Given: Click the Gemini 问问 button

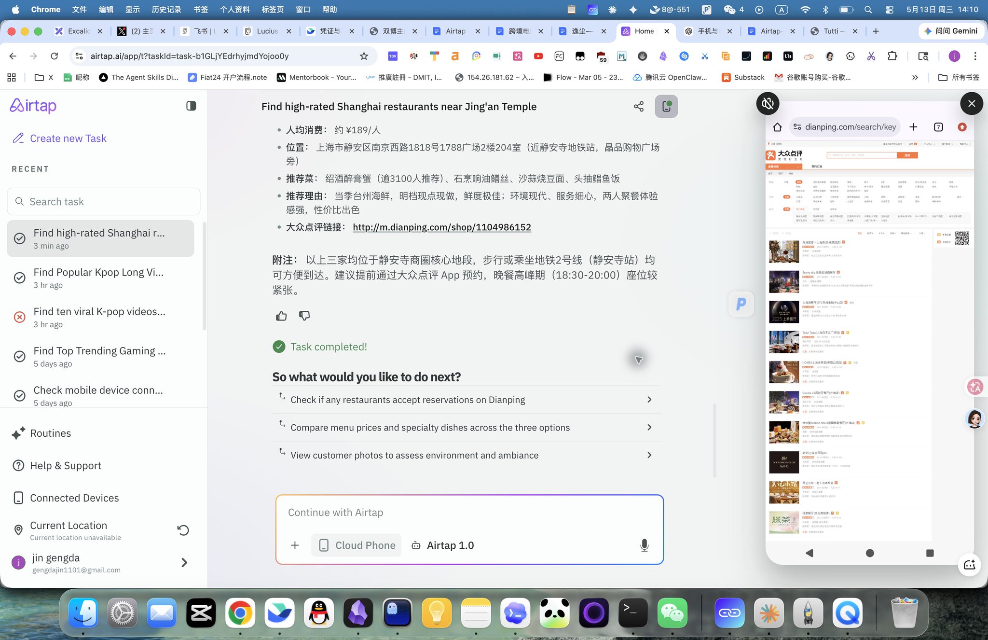Looking at the screenshot, I should click(x=950, y=31).
